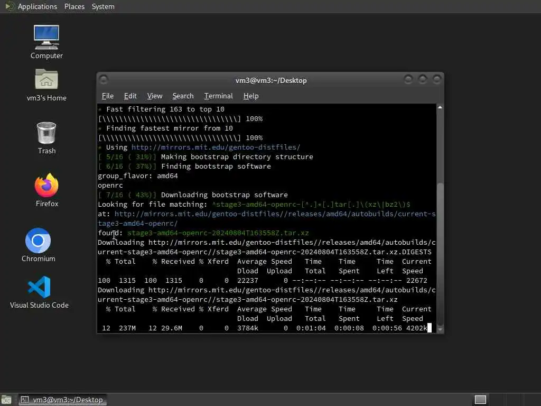Click the total size value '237M'

(127, 328)
